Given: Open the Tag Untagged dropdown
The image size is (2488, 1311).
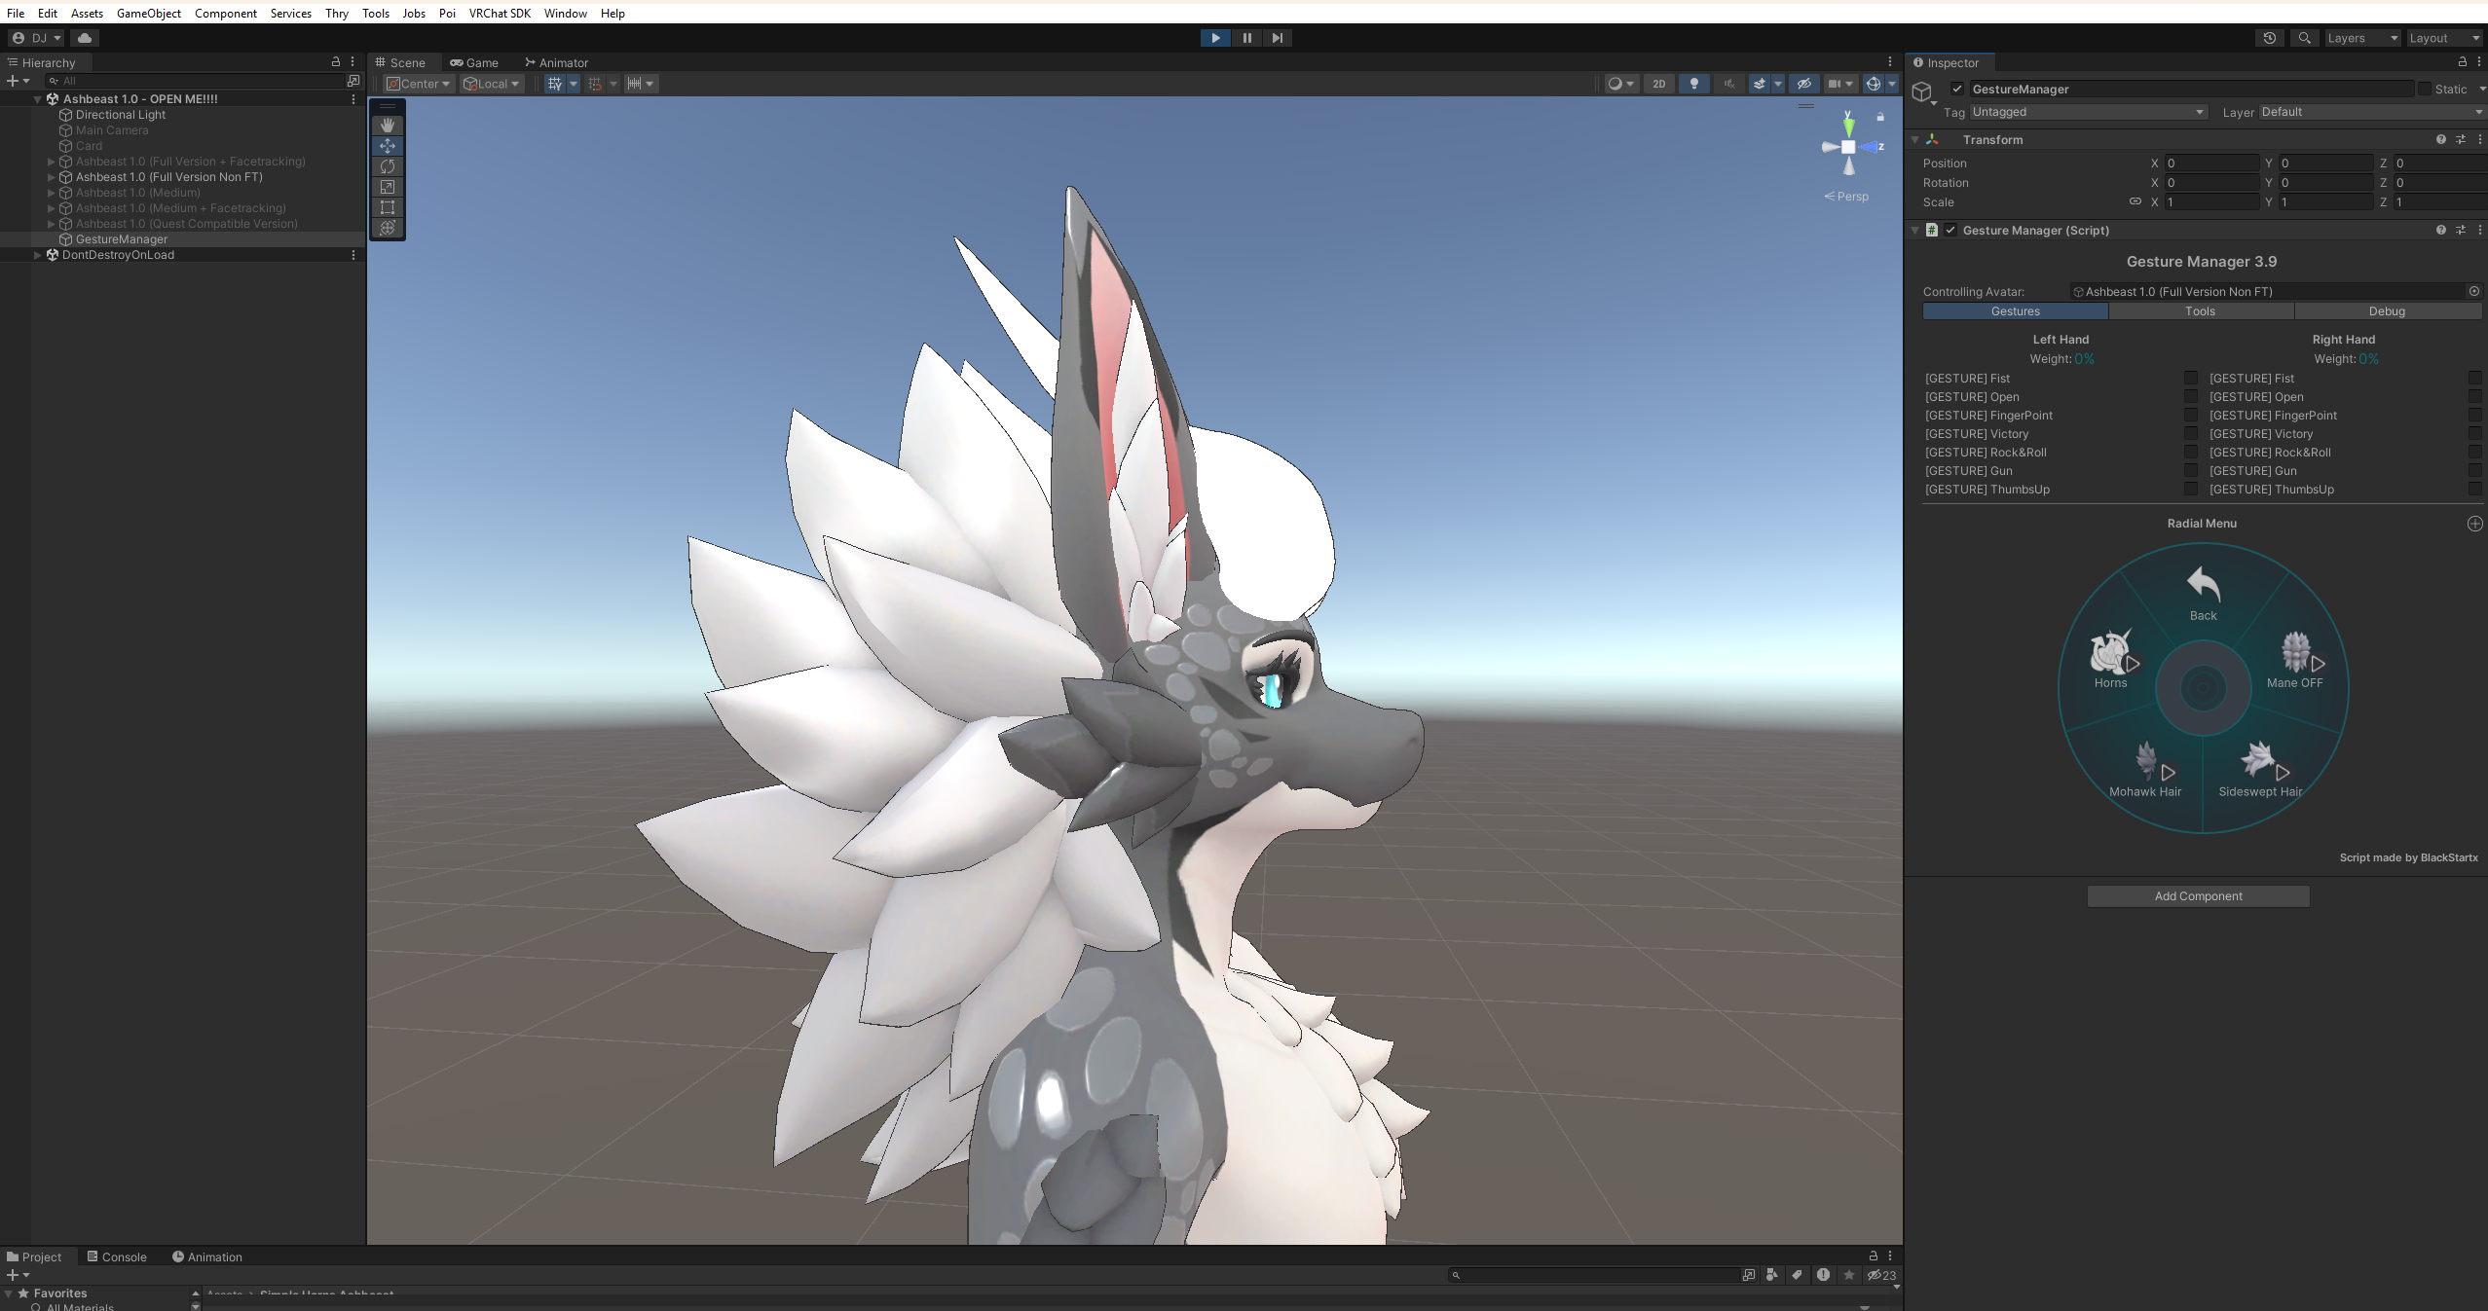Looking at the screenshot, I should click(x=2088, y=112).
